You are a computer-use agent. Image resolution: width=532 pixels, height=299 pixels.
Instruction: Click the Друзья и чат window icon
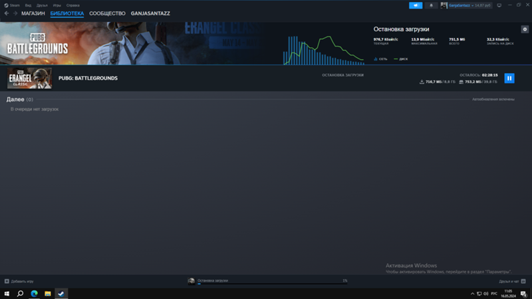[x=523, y=281]
